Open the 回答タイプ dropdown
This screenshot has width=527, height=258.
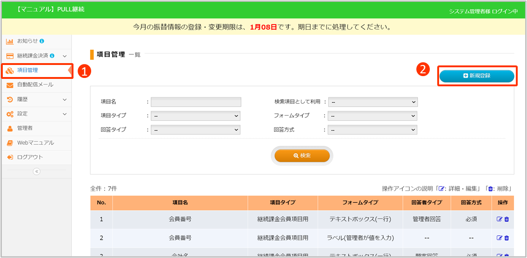(195, 130)
